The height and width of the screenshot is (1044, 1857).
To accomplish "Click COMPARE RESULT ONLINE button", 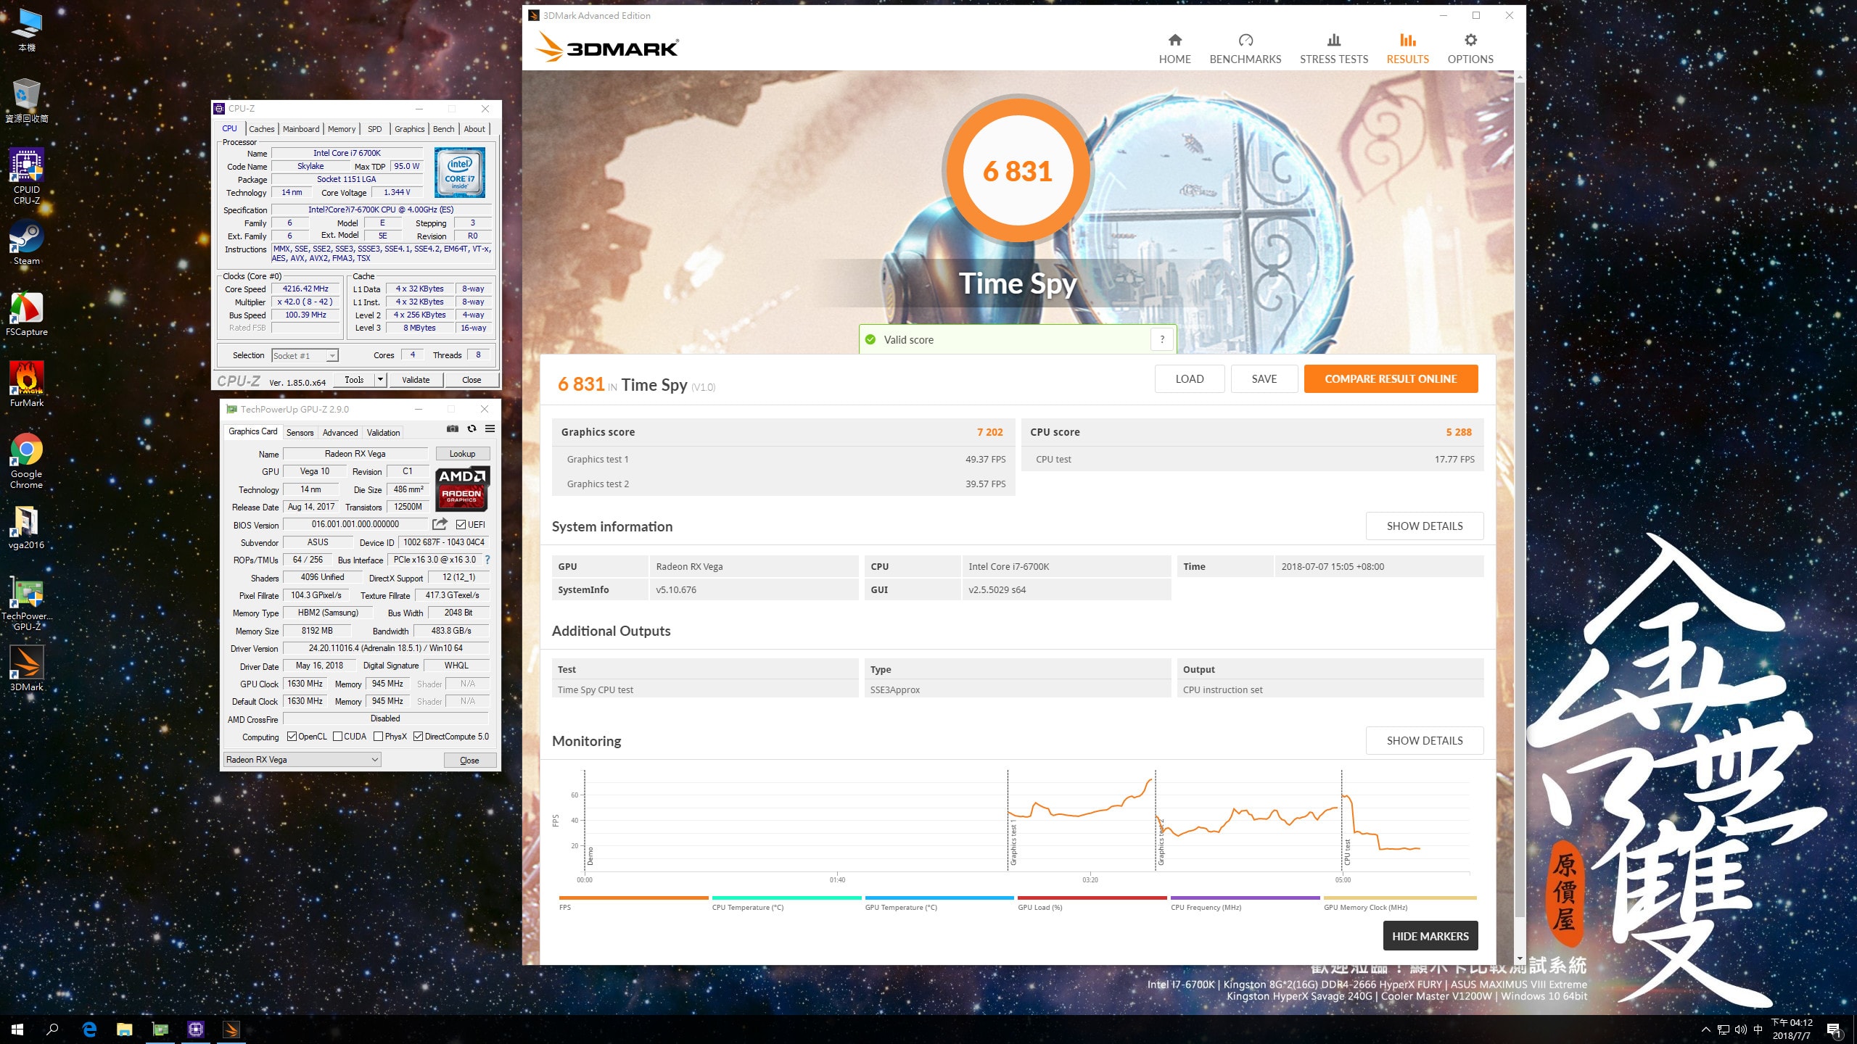I will (1391, 378).
